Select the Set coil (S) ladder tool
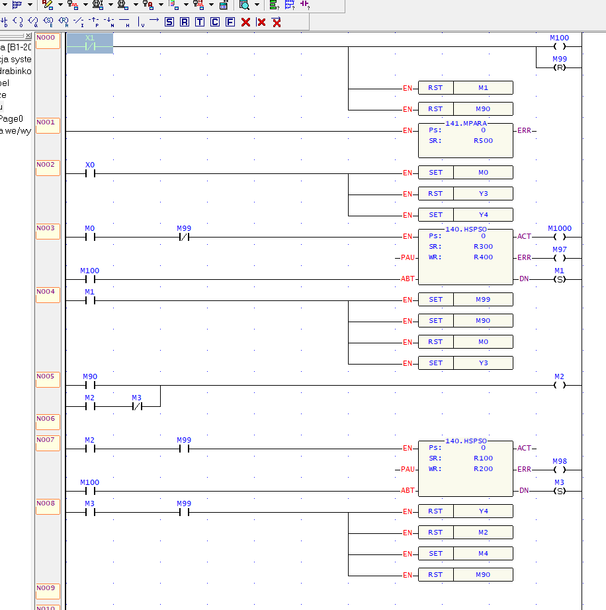 [48, 22]
